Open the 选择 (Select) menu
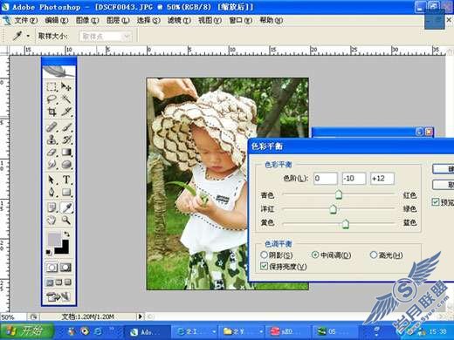The width and height of the screenshot is (454, 340). point(148,20)
